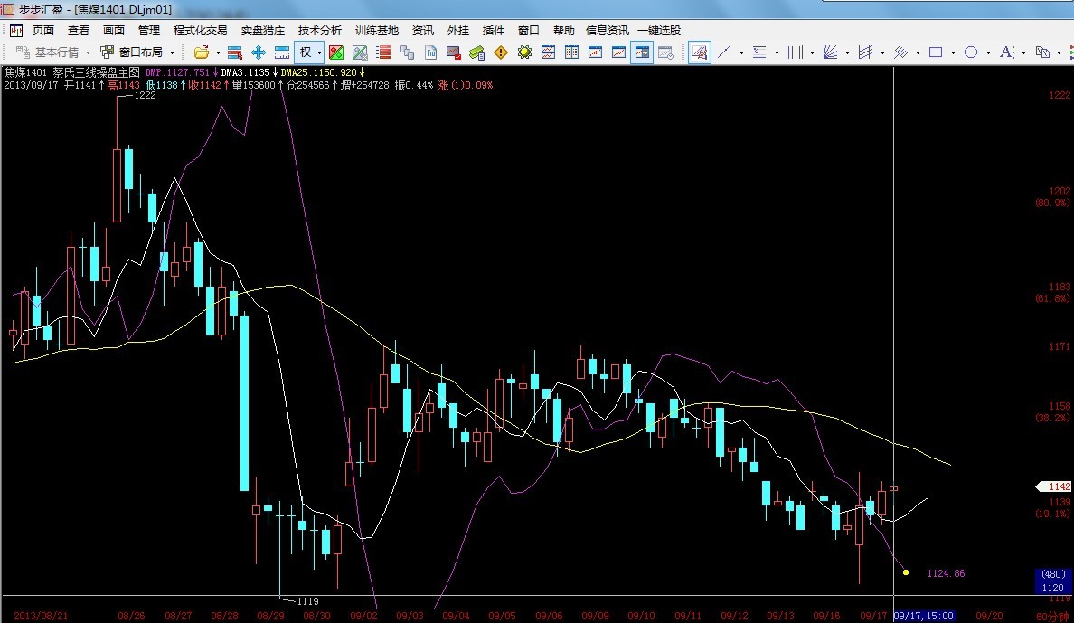Select the rectangle drawing tool

point(936,52)
